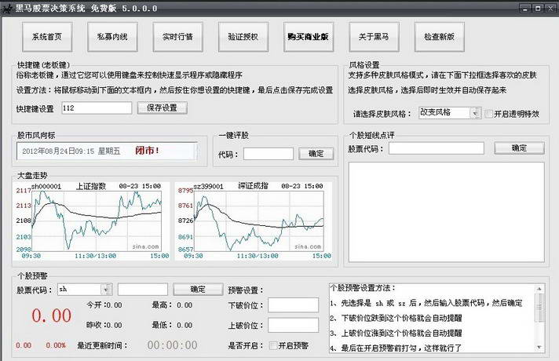559x361 pixels.
Task: Click the date text 2012年08月24日09:15
Action: coord(58,151)
